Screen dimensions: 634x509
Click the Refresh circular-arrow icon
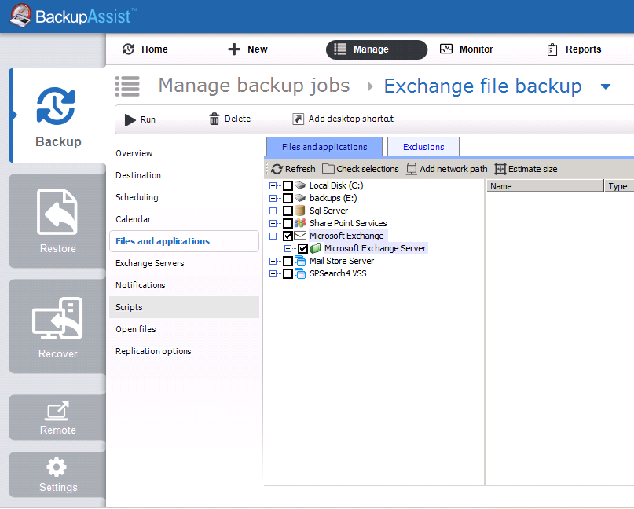coord(277,169)
